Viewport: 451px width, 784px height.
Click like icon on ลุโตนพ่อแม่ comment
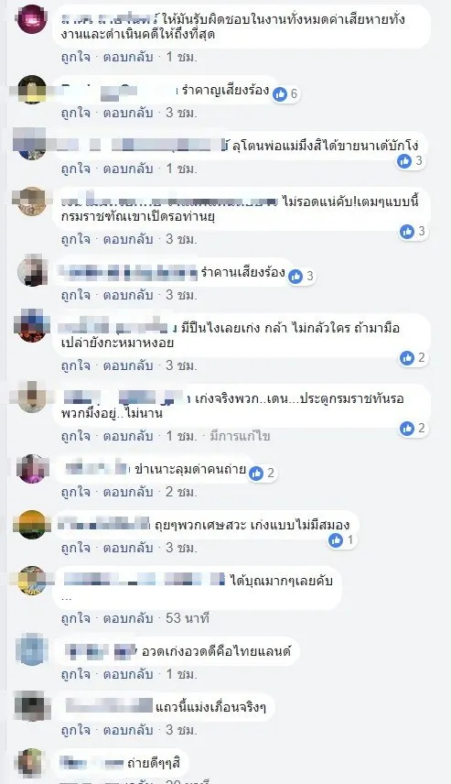404,160
